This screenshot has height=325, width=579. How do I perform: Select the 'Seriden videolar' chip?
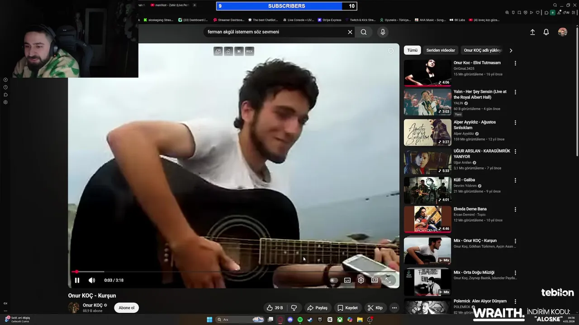point(441,50)
